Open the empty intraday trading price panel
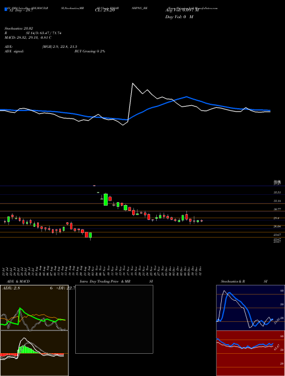Image resolution: width=285 pixels, height=376 pixels. pyautogui.click(x=114, y=319)
